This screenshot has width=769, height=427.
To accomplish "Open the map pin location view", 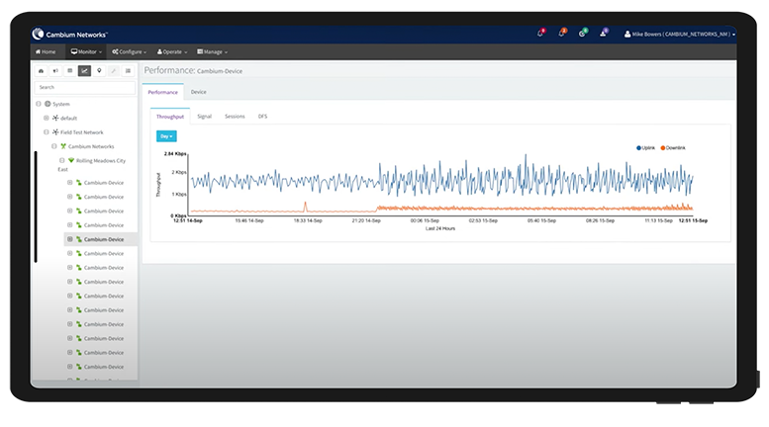I will tap(99, 71).
